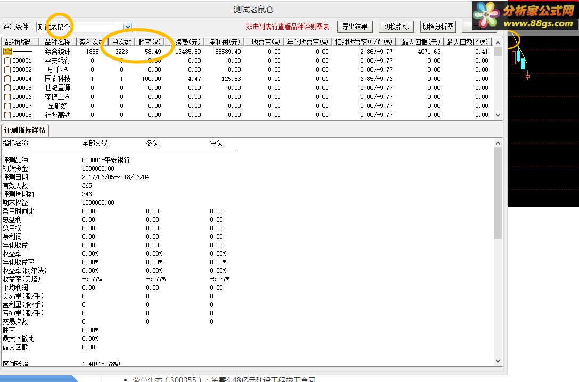The image size is (579, 382).
Task: Select the 平安银行 row name
Action: [x=57, y=61]
